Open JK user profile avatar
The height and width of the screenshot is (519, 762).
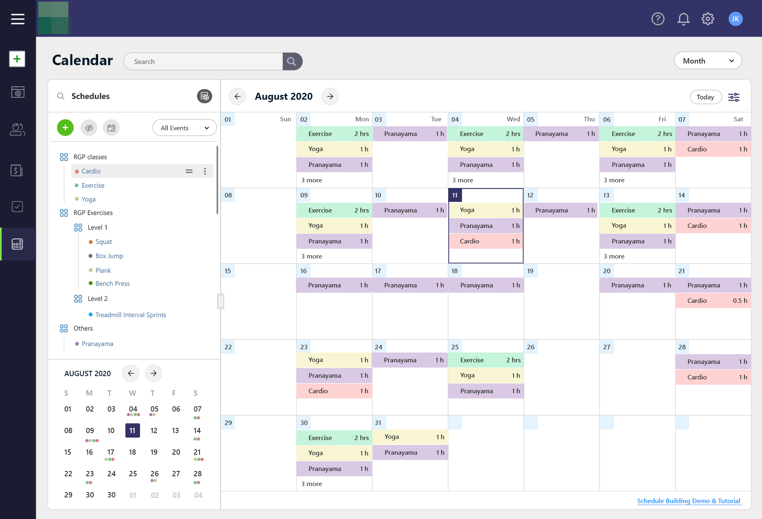tap(736, 19)
